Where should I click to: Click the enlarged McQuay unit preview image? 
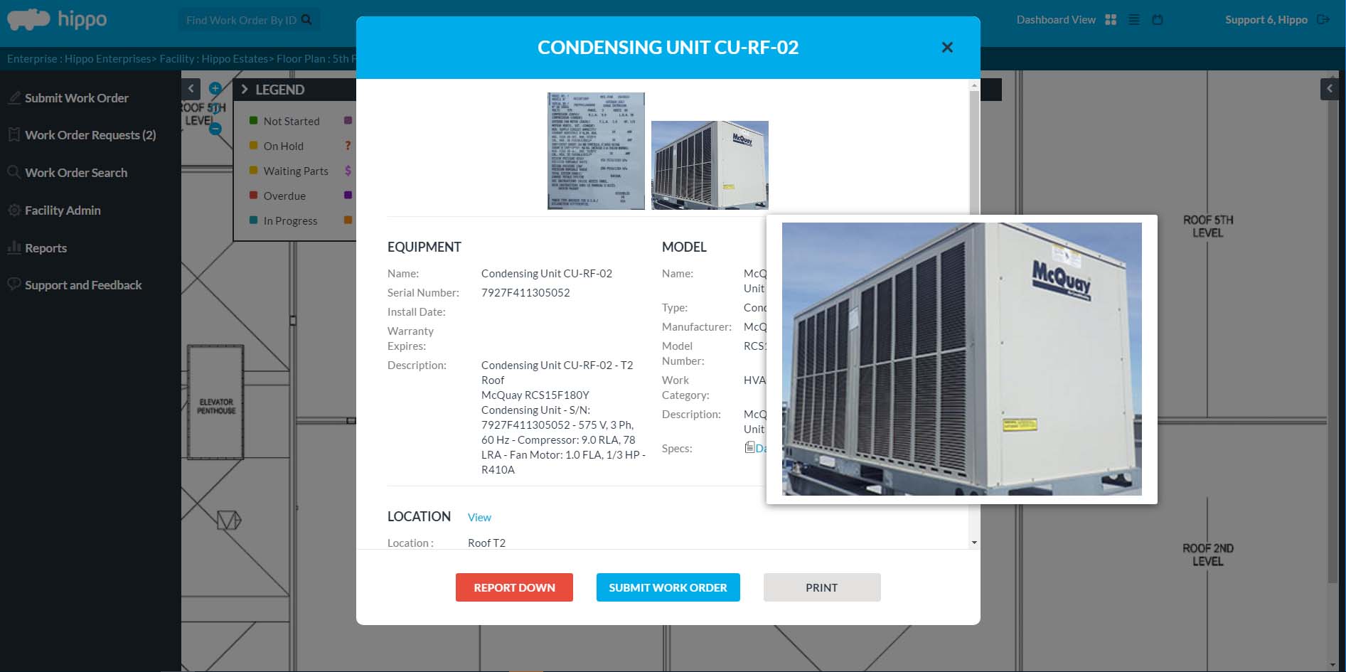[x=961, y=359]
